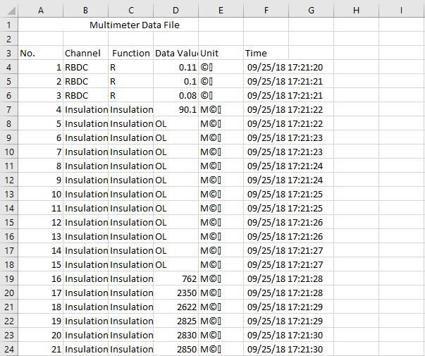Image resolution: width=425 pixels, height=356 pixels.
Task: Select column I header
Action: tap(402, 11)
